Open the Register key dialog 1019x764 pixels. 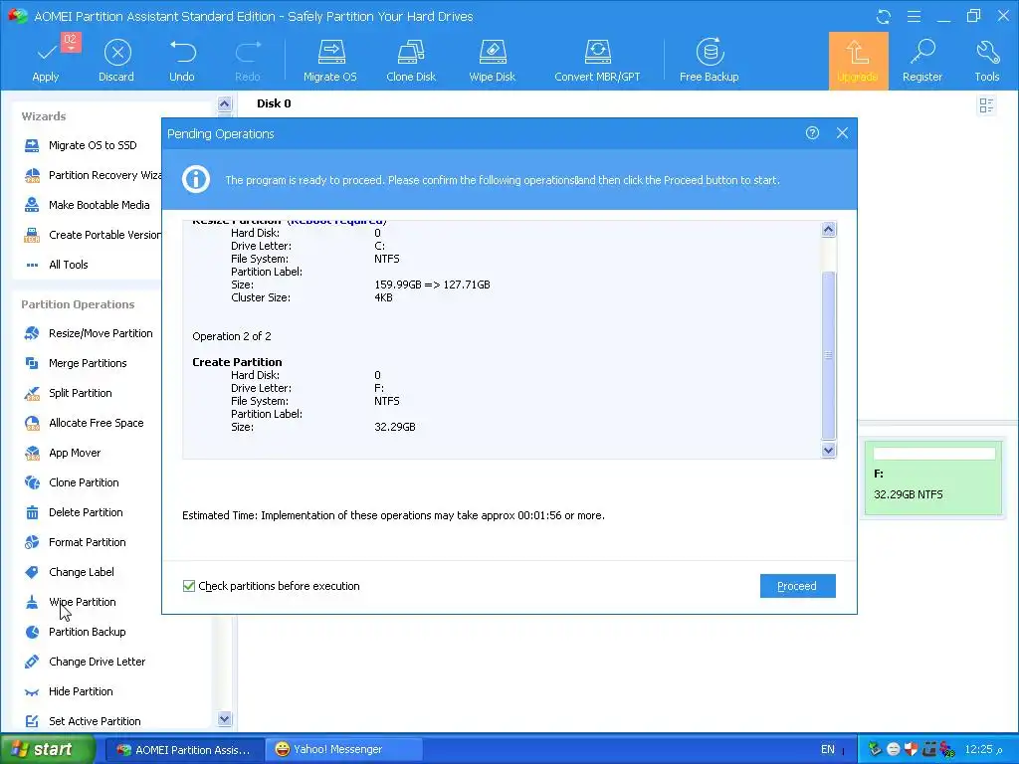(922, 60)
